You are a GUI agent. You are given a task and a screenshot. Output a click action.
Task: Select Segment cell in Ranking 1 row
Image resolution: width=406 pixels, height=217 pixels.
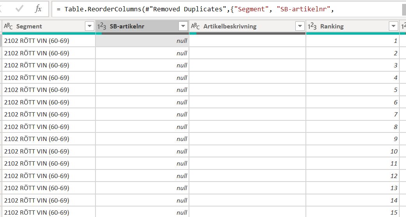pyautogui.click(x=49, y=41)
